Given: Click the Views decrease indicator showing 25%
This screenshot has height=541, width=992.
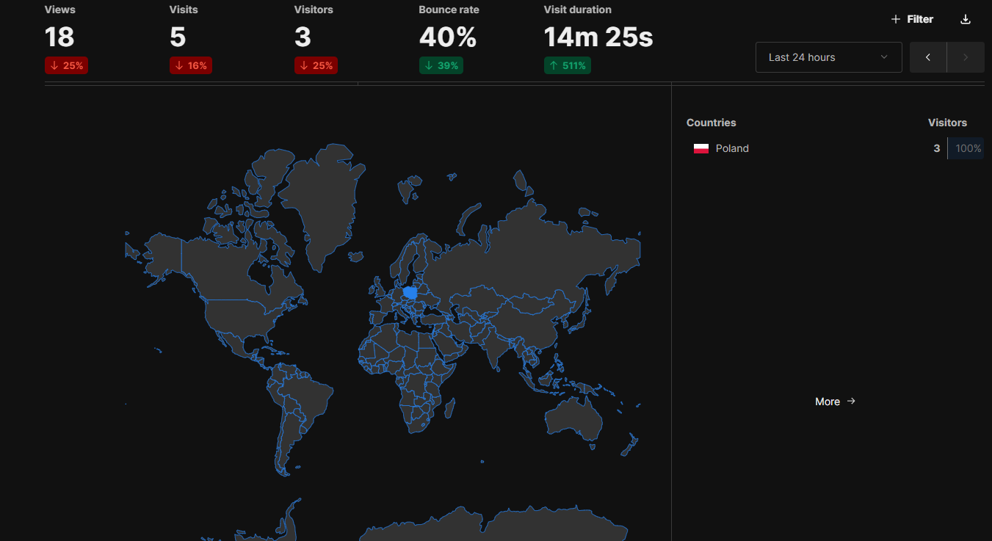Looking at the screenshot, I should tap(66, 65).
